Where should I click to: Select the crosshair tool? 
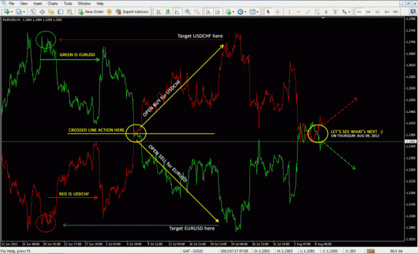click(278, 12)
